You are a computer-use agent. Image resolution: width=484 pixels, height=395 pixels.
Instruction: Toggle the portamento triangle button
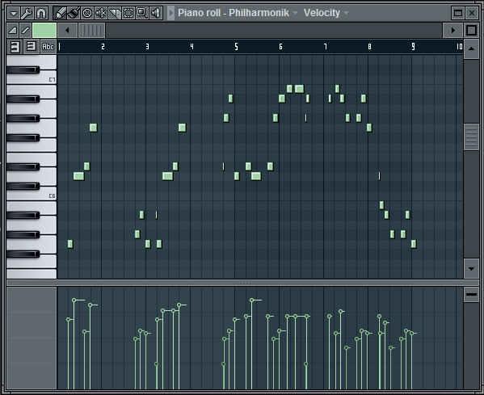tap(13, 30)
